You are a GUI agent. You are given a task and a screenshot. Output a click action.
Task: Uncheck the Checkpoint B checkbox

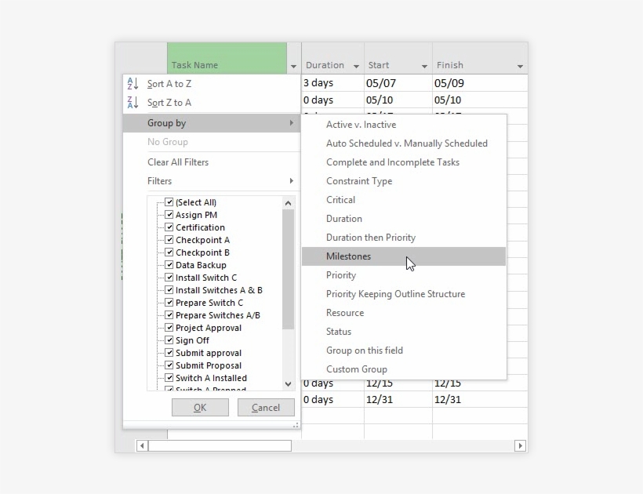(169, 252)
